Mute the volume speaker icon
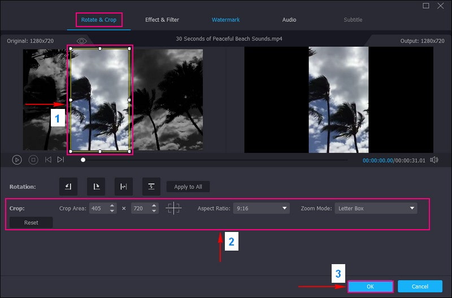Viewport: 452px width, 298px height. pyautogui.click(x=434, y=160)
